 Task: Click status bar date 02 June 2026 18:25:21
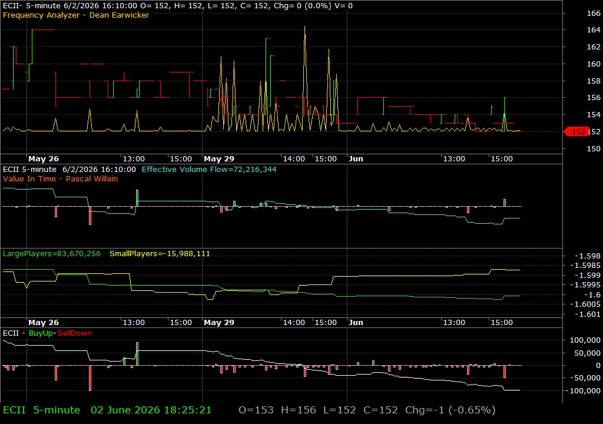[151, 410]
